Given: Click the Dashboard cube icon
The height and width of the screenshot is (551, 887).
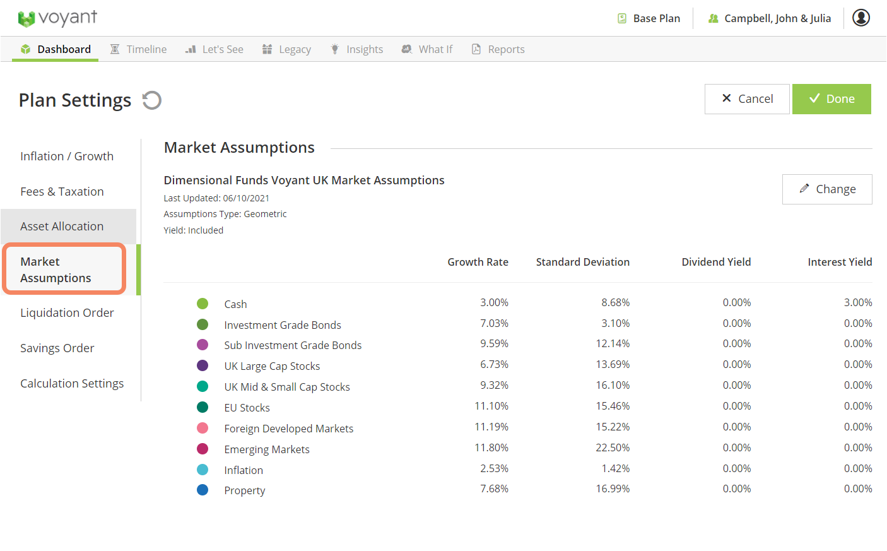Looking at the screenshot, I should click(26, 49).
